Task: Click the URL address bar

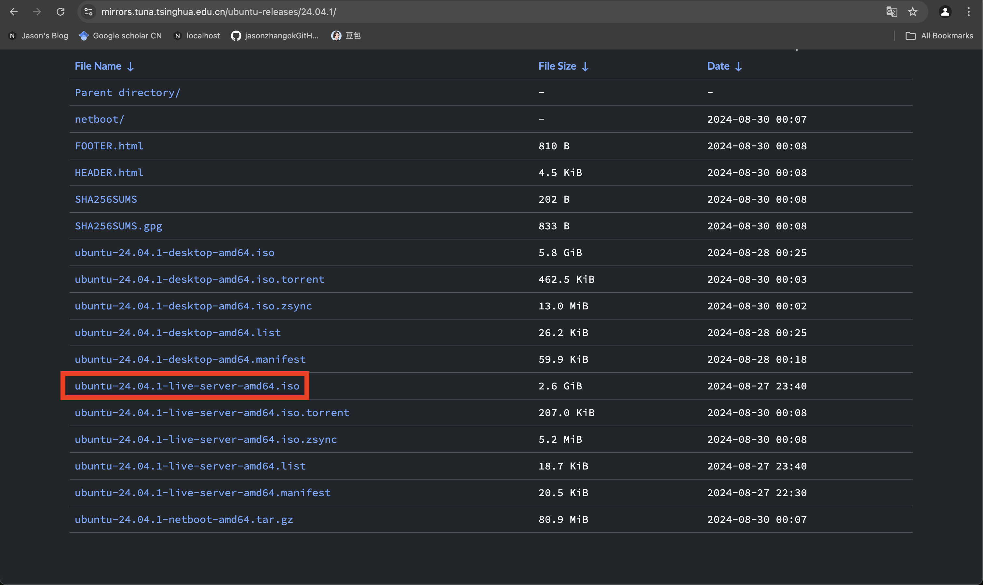Action: click(x=473, y=12)
